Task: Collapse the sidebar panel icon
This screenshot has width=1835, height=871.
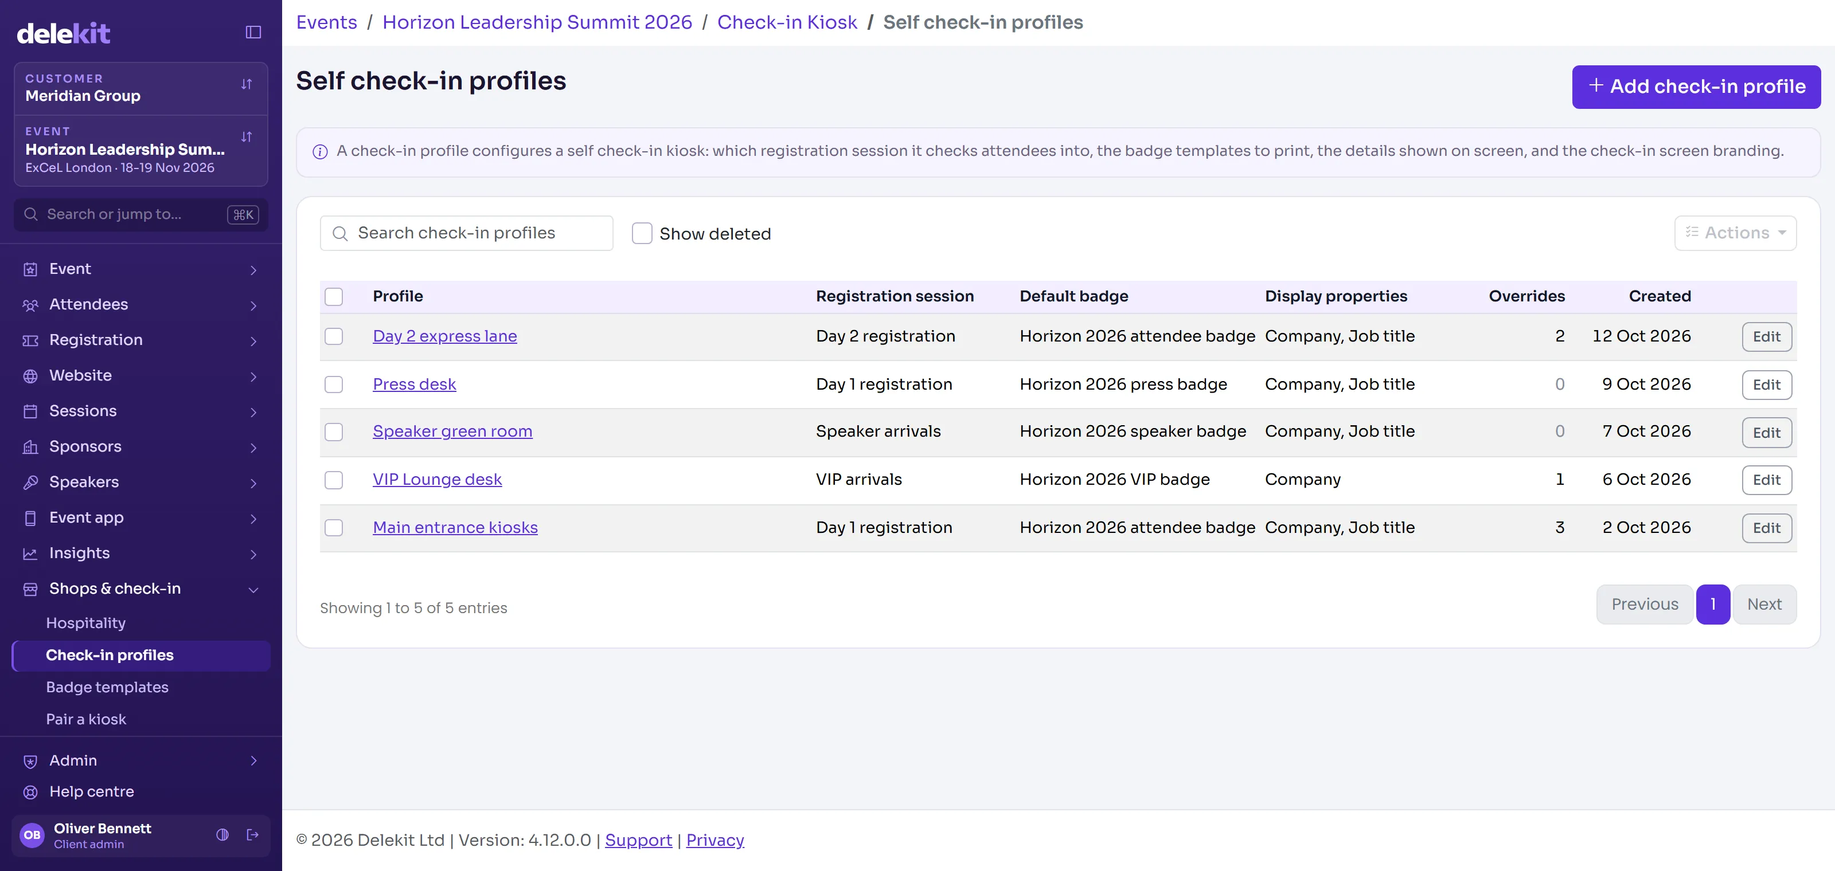Action: coord(253,32)
